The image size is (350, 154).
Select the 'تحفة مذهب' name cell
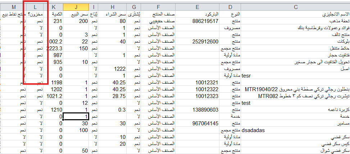pyautogui.click(x=296, y=21)
